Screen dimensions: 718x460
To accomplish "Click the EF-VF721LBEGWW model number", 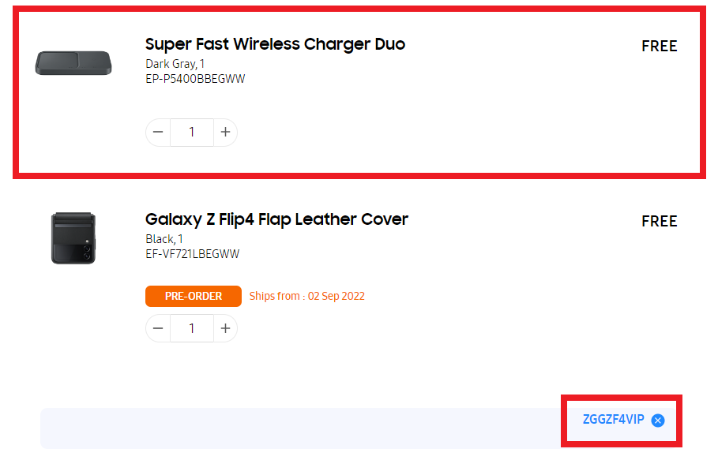I will (192, 254).
